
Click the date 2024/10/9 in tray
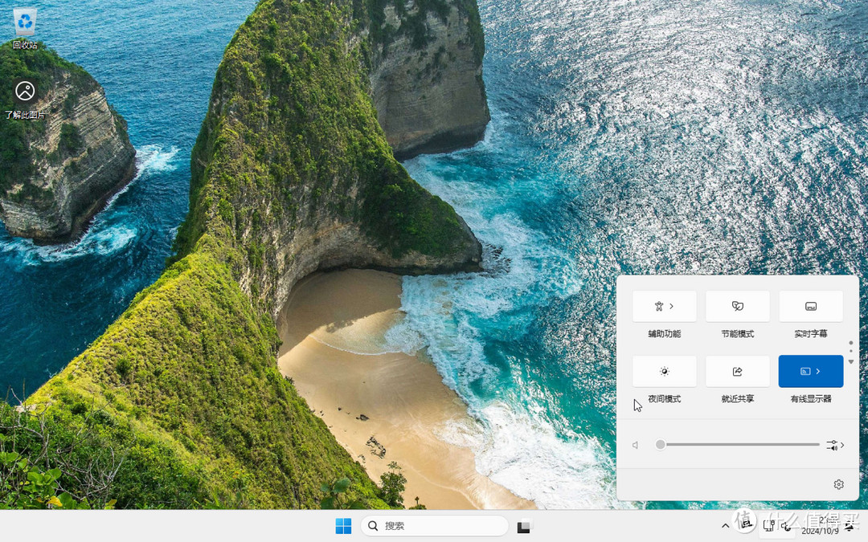[821, 531]
